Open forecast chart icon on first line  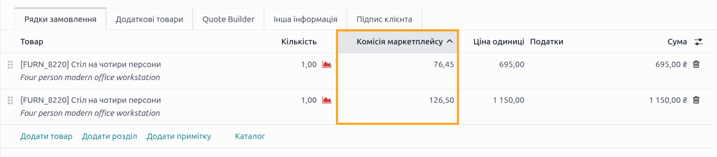[327, 65]
